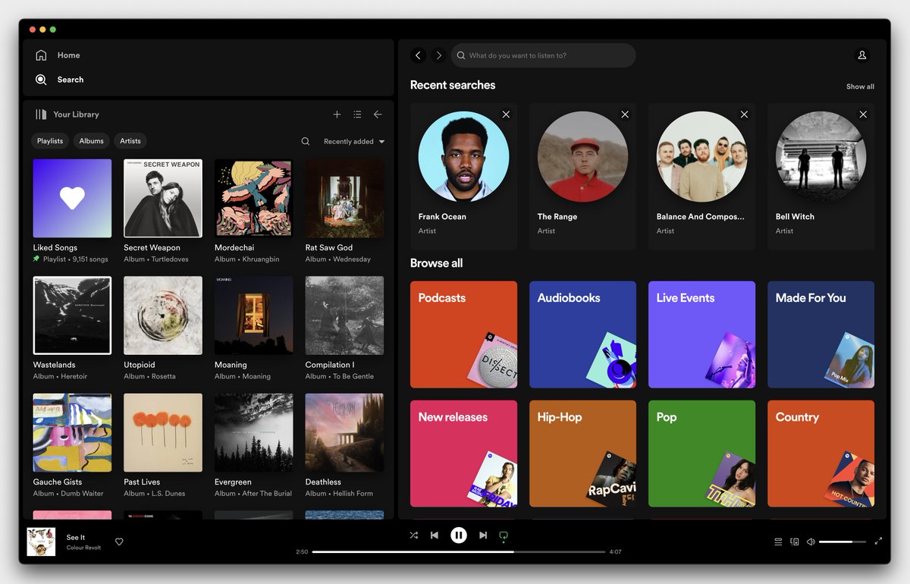The width and height of the screenshot is (910, 584).
Task: Open the play queue
Action: click(x=778, y=542)
